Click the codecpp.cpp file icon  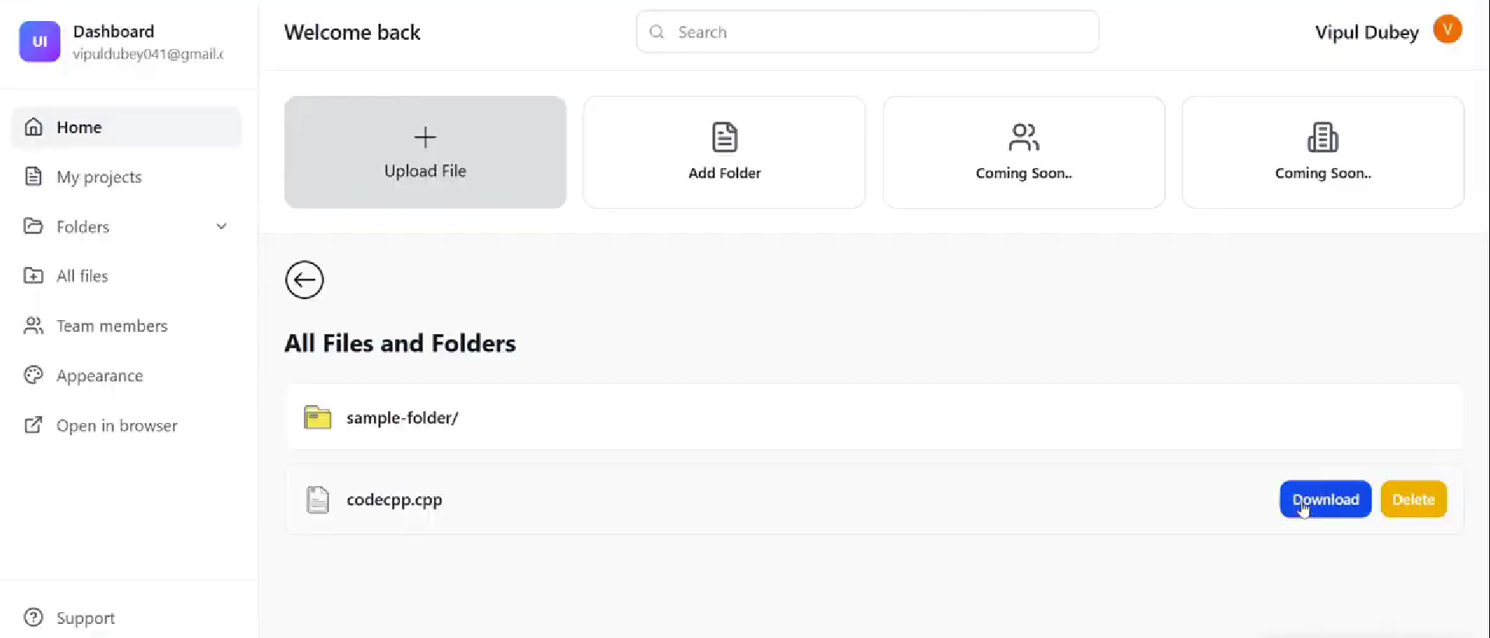[317, 499]
